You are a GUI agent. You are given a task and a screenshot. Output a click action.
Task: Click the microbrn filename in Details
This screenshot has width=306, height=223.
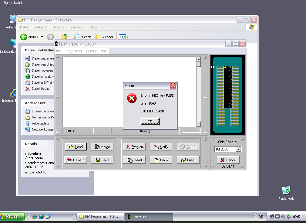click(33, 154)
